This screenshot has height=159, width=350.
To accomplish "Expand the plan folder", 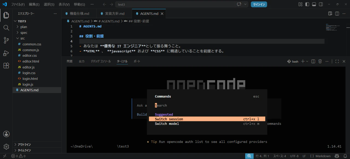I will click(37, 27).
